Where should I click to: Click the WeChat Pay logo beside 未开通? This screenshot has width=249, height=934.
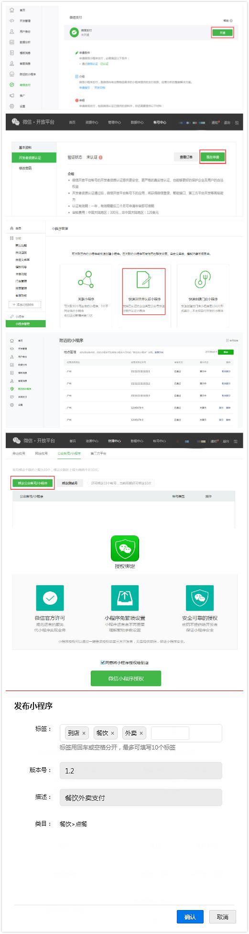pos(74,32)
